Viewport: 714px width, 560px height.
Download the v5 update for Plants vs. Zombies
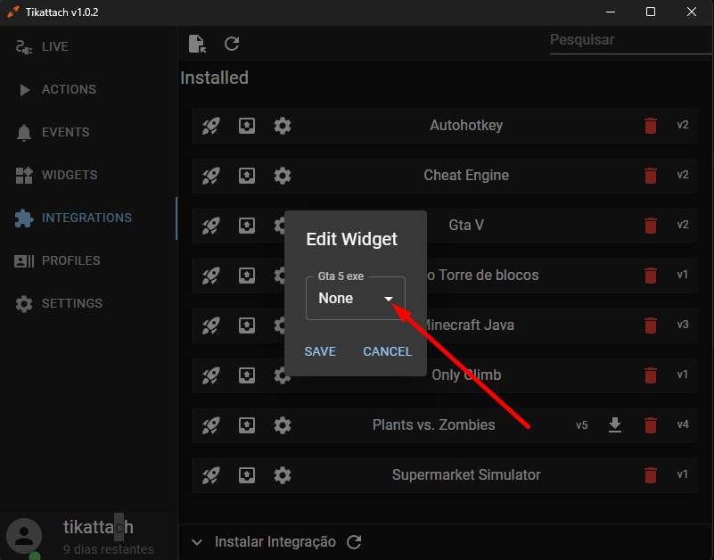[615, 424]
